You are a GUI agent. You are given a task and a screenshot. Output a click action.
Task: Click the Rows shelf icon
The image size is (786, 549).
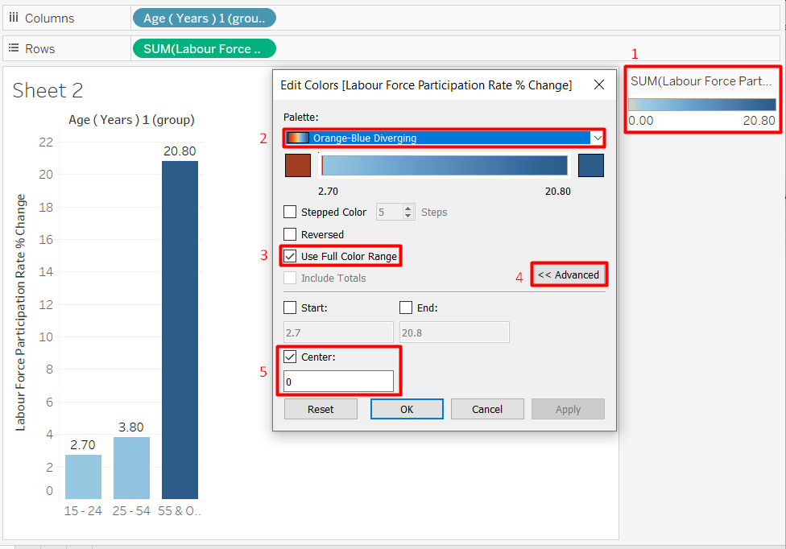(14, 48)
